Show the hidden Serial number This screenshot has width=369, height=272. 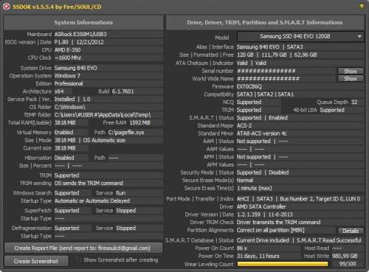coord(351,71)
